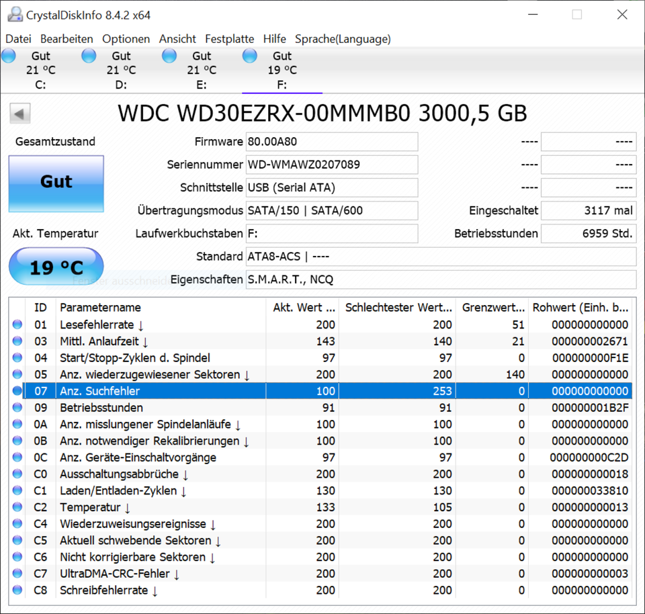
Task: Click the ID column header
Action: 40,307
